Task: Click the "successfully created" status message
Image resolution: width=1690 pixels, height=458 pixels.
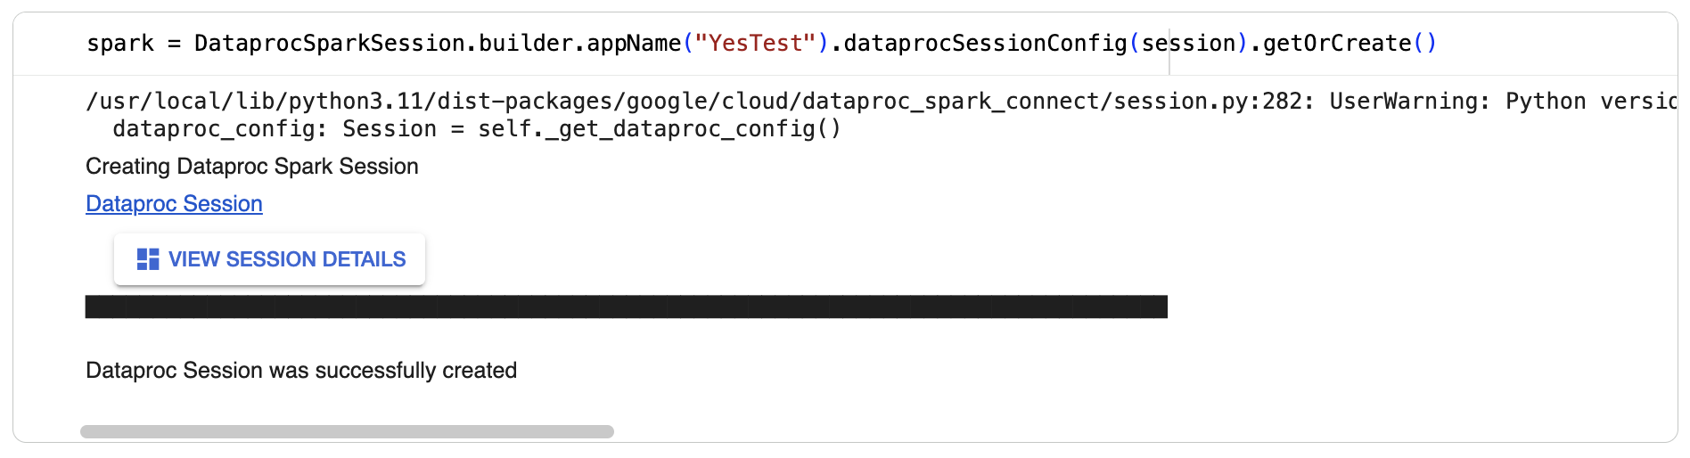Action: (x=301, y=371)
